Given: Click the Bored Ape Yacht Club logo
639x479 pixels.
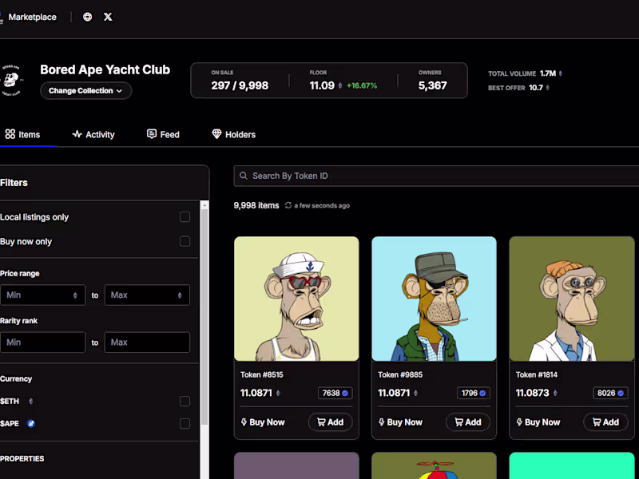Looking at the screenshot, I should 11,81.
